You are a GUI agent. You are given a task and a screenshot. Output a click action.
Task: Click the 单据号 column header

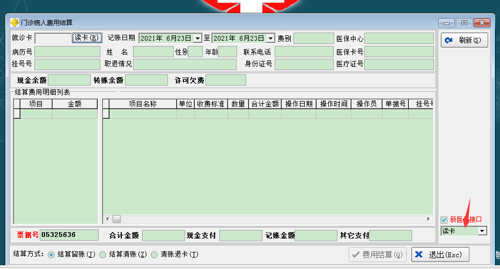[x=395, y=104]
